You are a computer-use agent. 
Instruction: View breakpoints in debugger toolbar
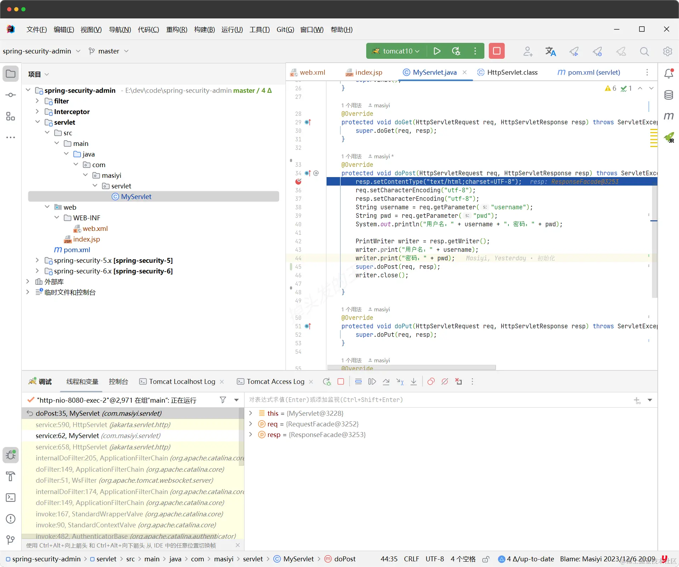click(x=431, y=381)
